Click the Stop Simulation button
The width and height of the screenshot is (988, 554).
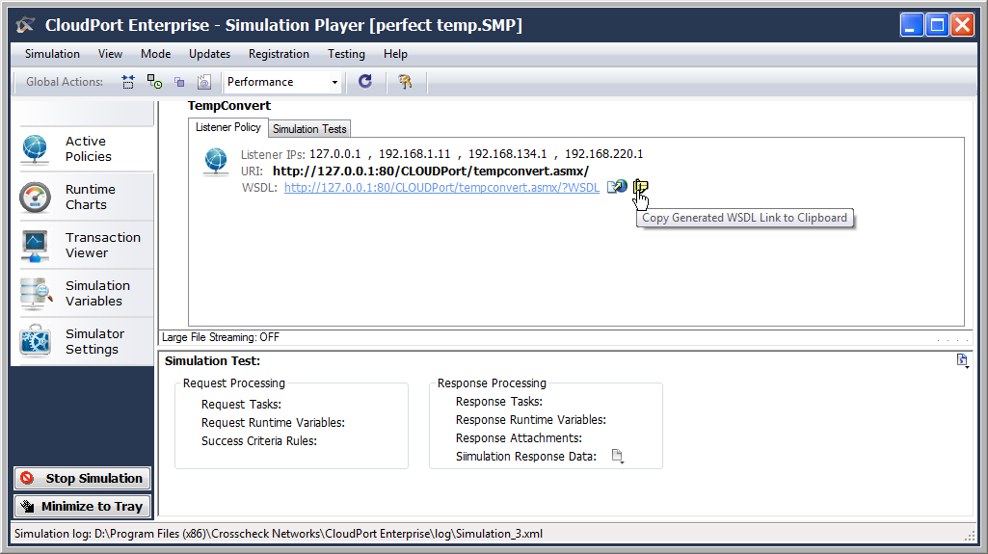(x=83, y=479)
